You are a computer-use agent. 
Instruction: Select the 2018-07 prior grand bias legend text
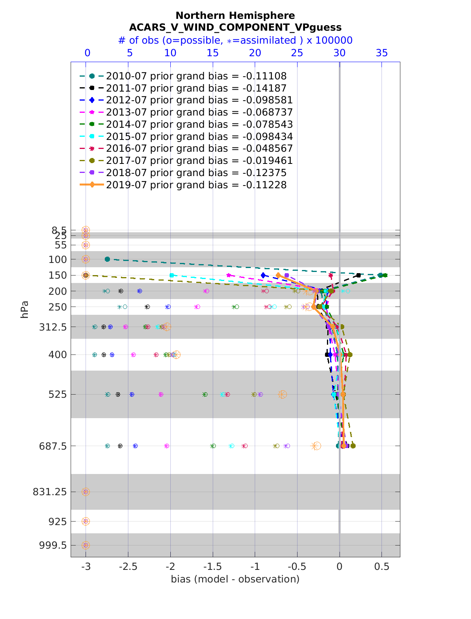point(196,173)
